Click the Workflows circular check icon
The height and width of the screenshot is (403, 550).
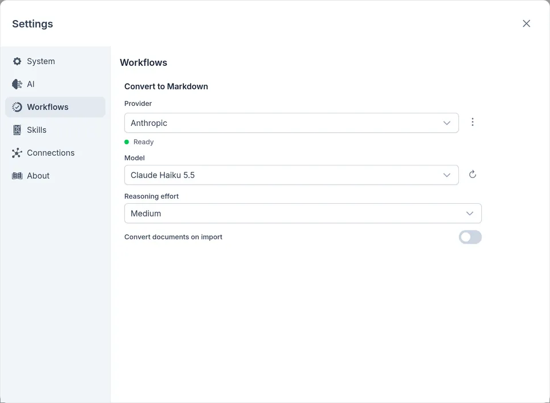click(17, 107)
